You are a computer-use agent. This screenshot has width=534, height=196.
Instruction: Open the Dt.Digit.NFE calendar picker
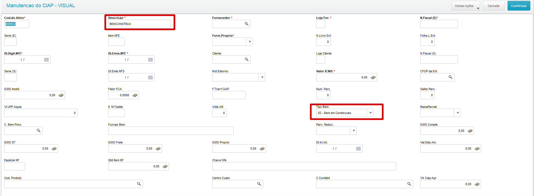click(46, 59)
